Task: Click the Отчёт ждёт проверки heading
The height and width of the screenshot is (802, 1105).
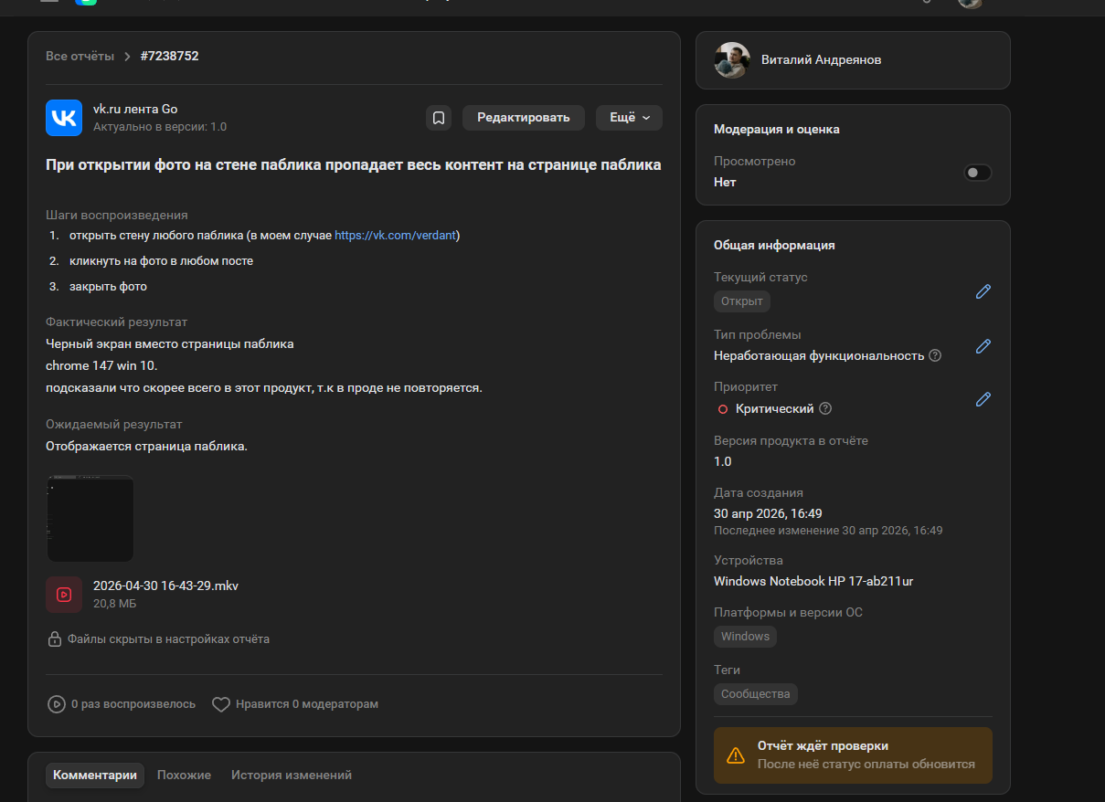Action: coord(823,745)
